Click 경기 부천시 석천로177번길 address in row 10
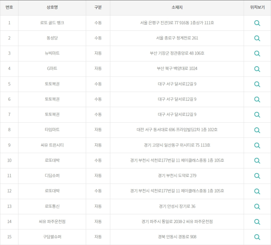 (177, 160)
